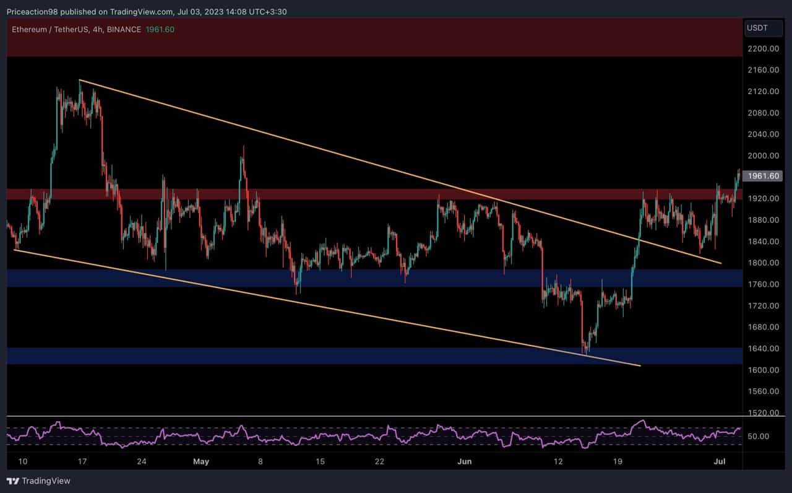Select the green 1961.60 legend price value
Screen dimensions: 792x493
(x=158, y=29)
